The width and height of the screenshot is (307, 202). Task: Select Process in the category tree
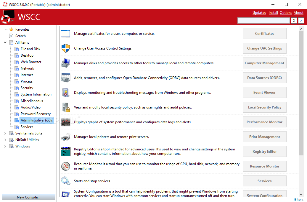click(x=27, y=81)
